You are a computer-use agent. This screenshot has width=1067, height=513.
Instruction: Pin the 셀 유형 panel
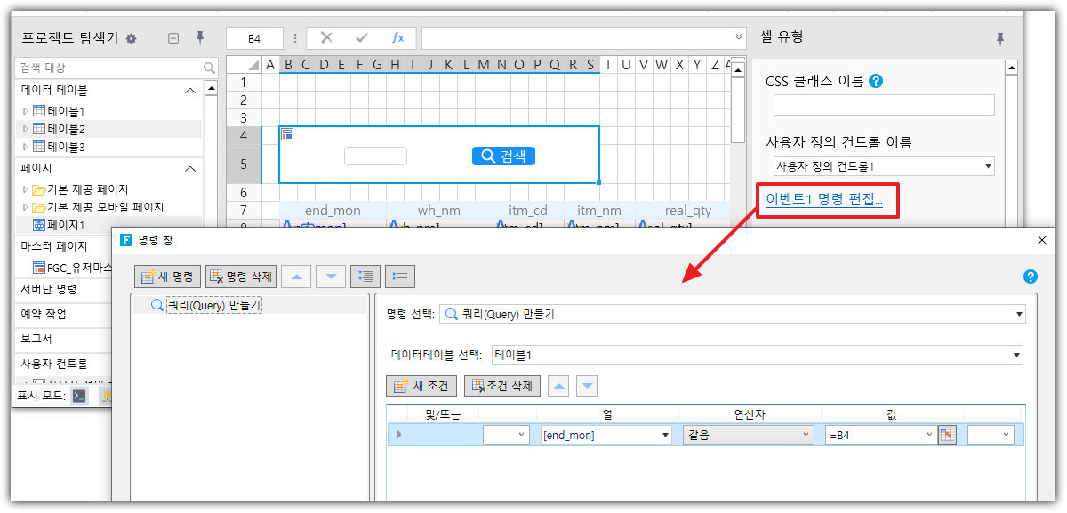[x=1000, y=37]
